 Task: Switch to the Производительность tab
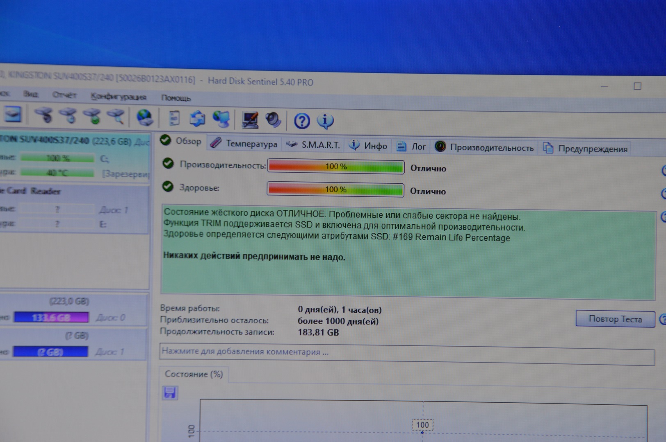(x=485, y=147)
